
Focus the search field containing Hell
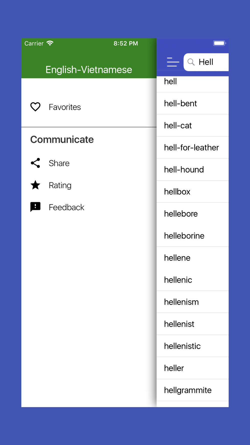(206, 62)
